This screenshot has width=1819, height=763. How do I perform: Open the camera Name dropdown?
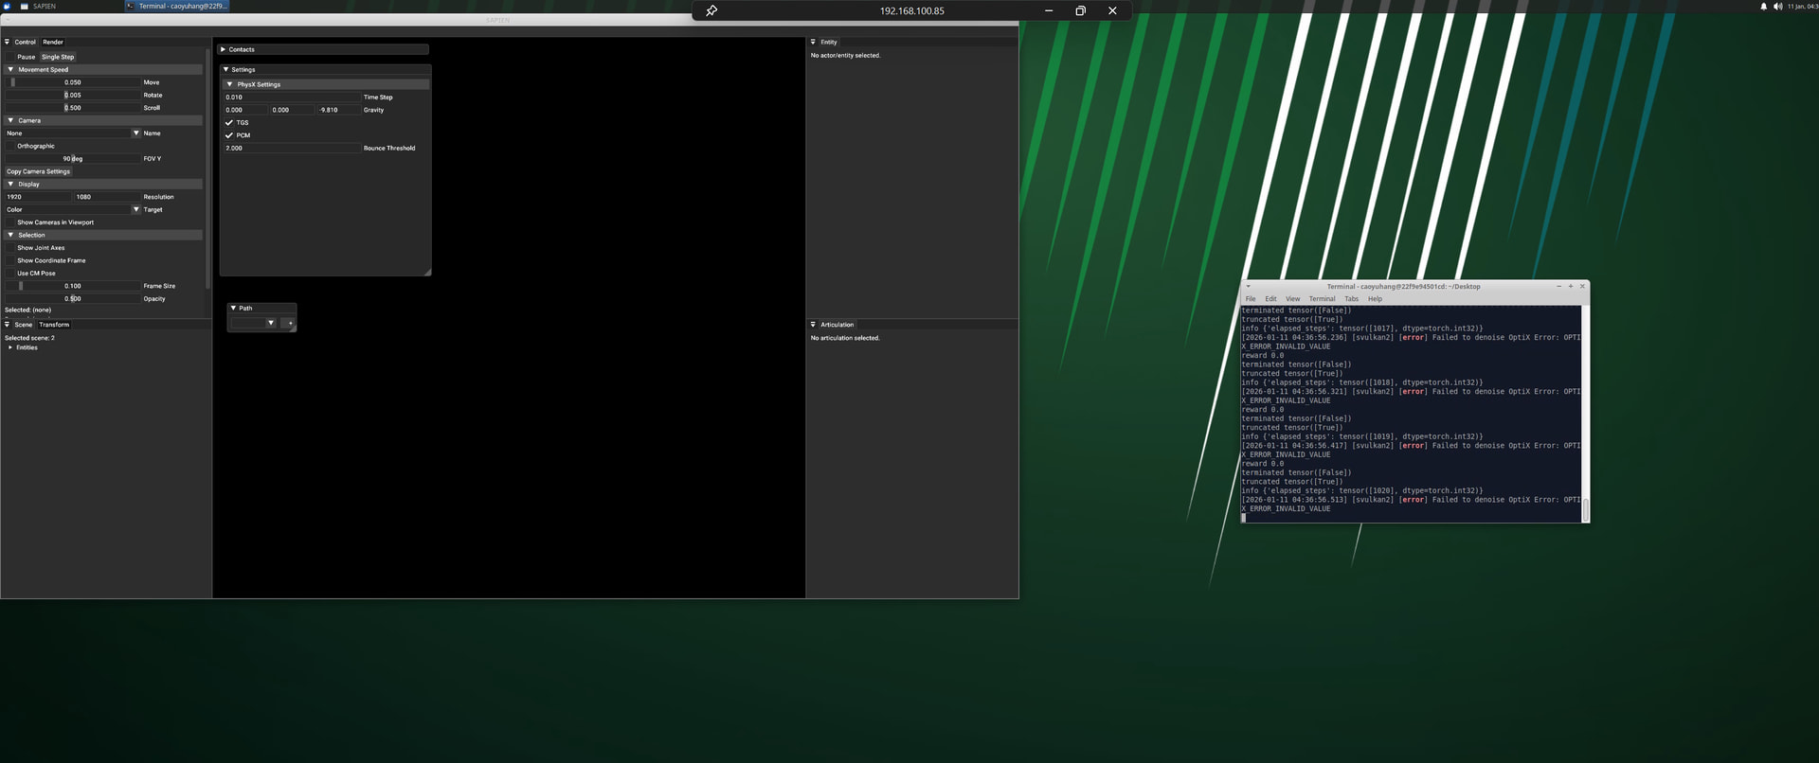coord(135,133)
